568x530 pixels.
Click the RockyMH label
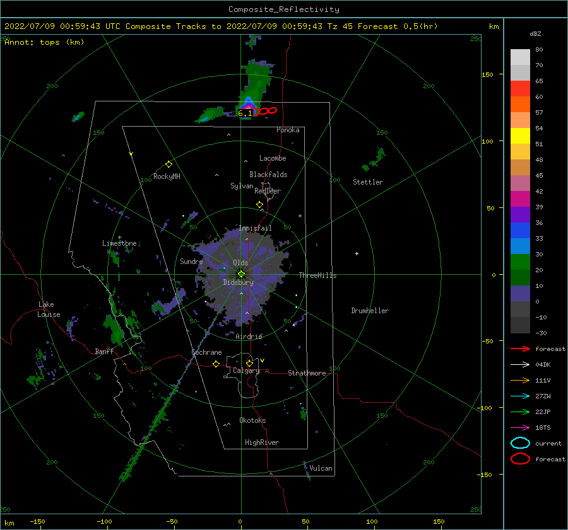(167, 176)
